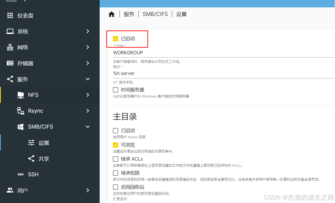
Task: Enable the 继承权限 checkbox
Action: [116, 173]
